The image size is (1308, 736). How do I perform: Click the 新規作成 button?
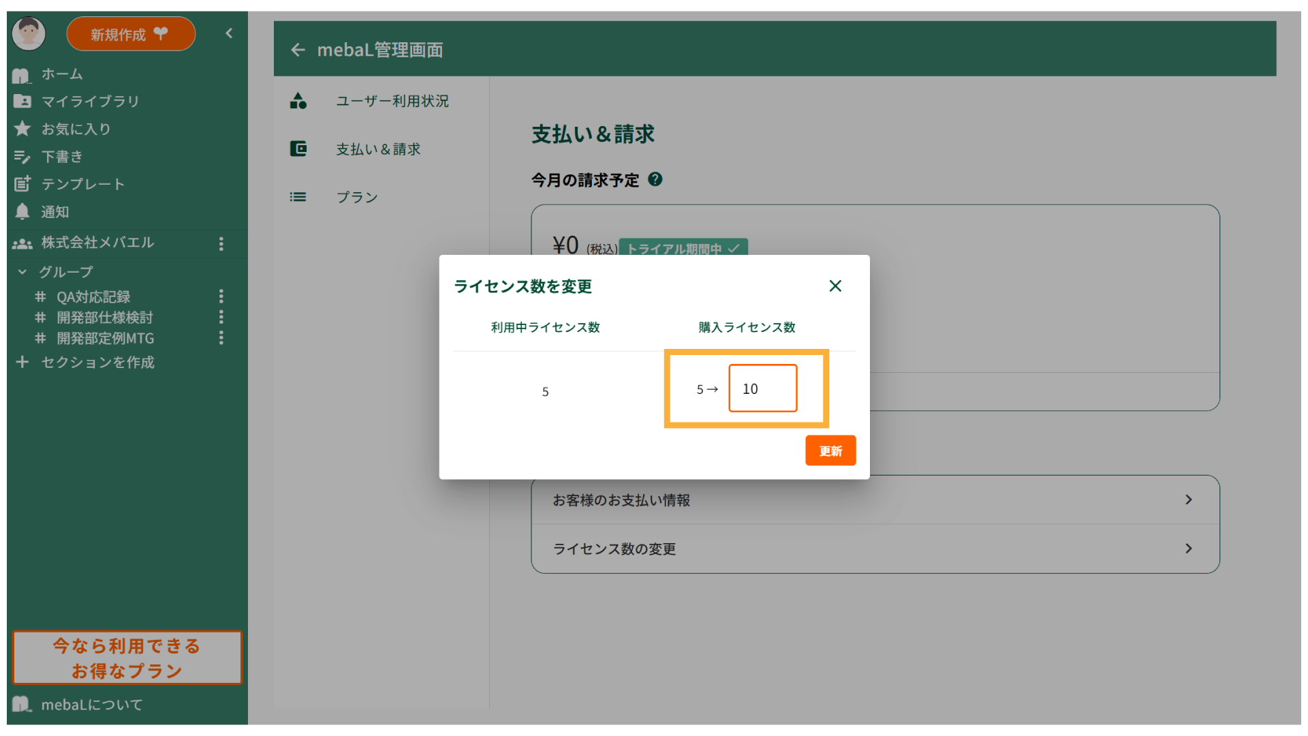tap(130, 34)
